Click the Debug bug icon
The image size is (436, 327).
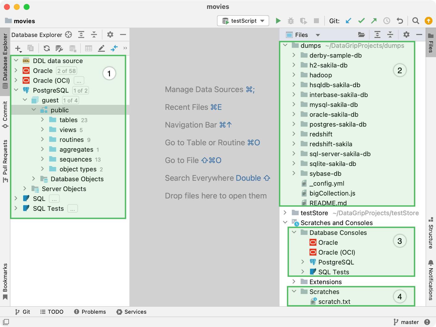click(291, 21)
